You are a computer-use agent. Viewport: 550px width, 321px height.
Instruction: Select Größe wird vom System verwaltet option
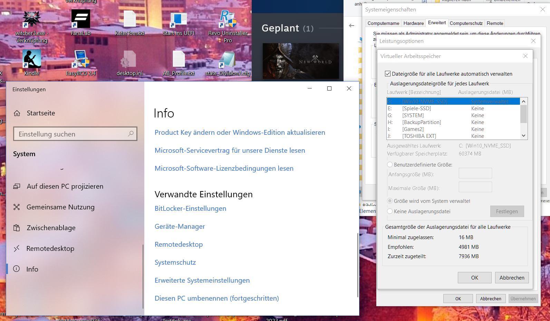(x=390, y=201)
